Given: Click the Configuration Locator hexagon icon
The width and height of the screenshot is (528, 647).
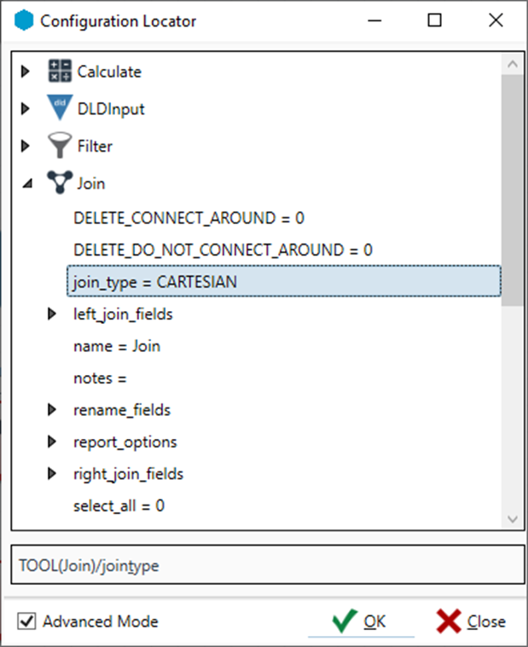Looking at the screenshot, I should click(25, 21).
